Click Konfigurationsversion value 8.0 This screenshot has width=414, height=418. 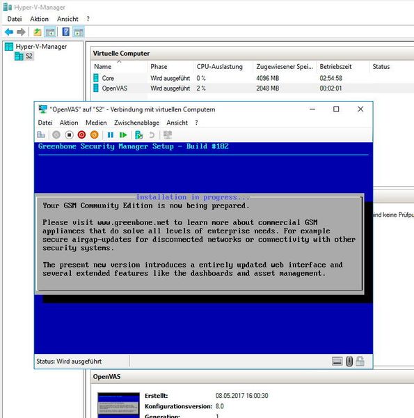220,406
